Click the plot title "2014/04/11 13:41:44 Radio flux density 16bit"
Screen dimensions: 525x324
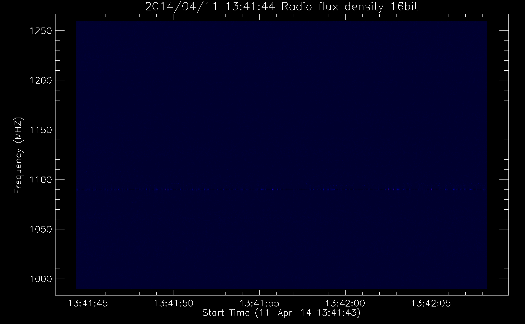[x=281, y=7]
